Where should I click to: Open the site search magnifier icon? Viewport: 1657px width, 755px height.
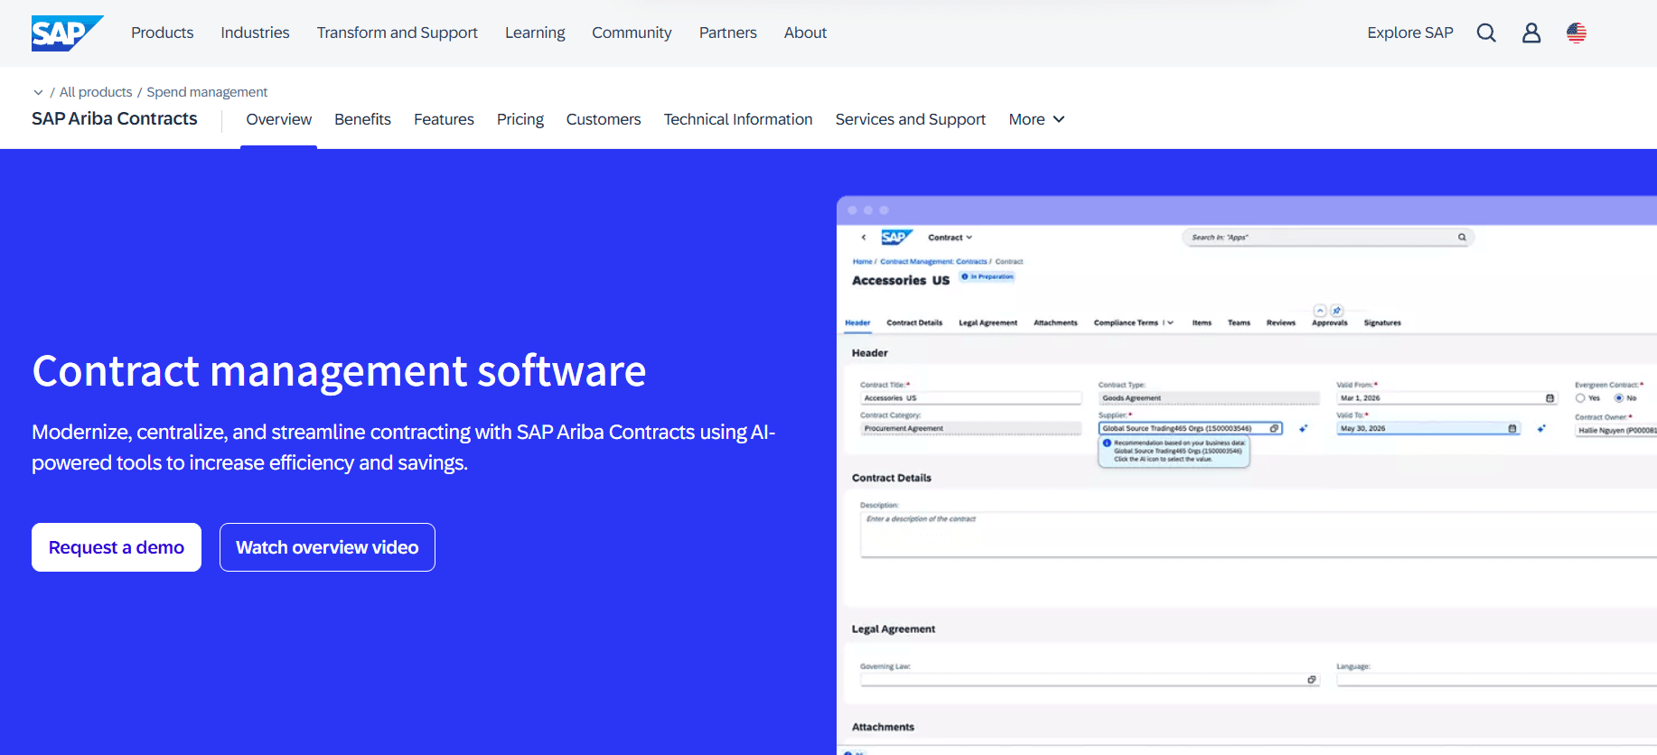(1486, 33)
